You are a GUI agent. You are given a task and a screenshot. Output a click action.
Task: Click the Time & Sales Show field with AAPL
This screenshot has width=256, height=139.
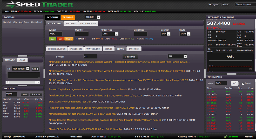[221, 83]
